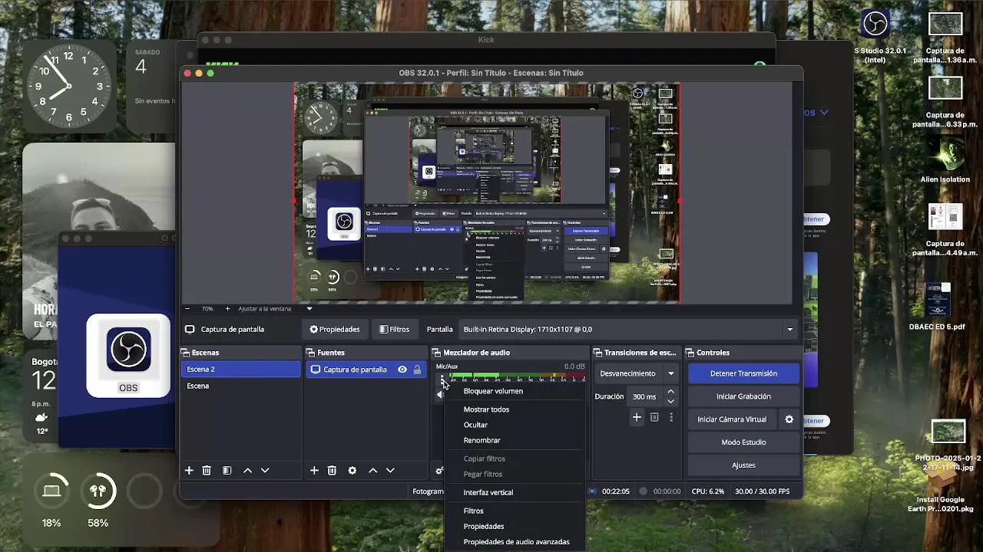Toggle Modo Estudio
Image resolution: width=983 pixels, height=552 pixels.
[743, 442]
